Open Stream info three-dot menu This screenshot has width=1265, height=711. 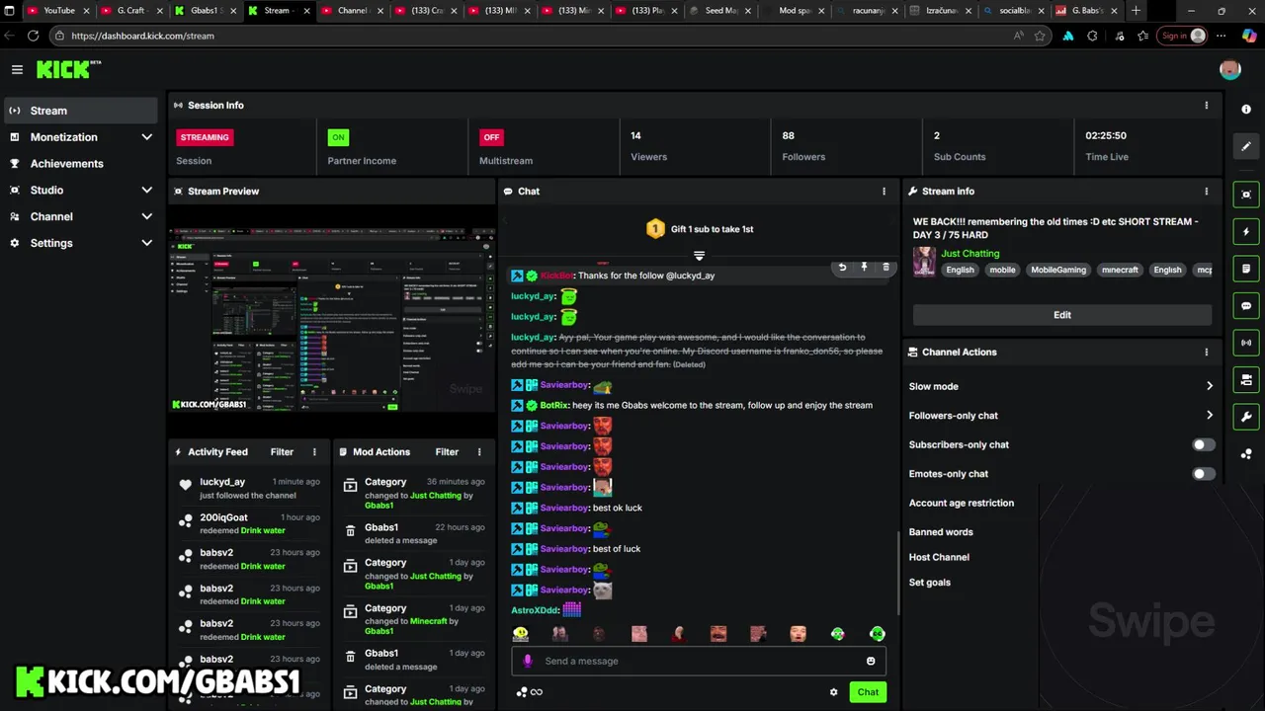tap(1206, 191)
